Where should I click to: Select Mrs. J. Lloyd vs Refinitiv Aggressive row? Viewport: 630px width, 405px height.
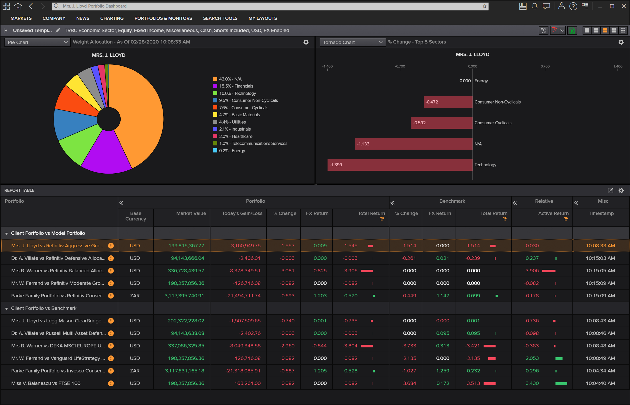pos(315,246)
